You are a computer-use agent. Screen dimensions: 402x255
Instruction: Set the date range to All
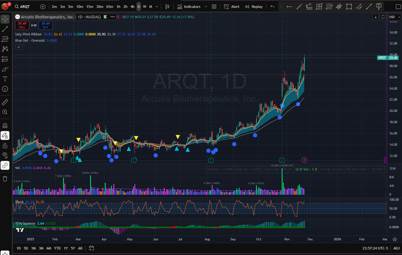pos(80,248)
